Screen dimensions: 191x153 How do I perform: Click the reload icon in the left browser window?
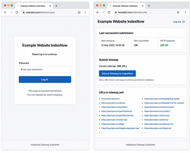pos(17,12)
